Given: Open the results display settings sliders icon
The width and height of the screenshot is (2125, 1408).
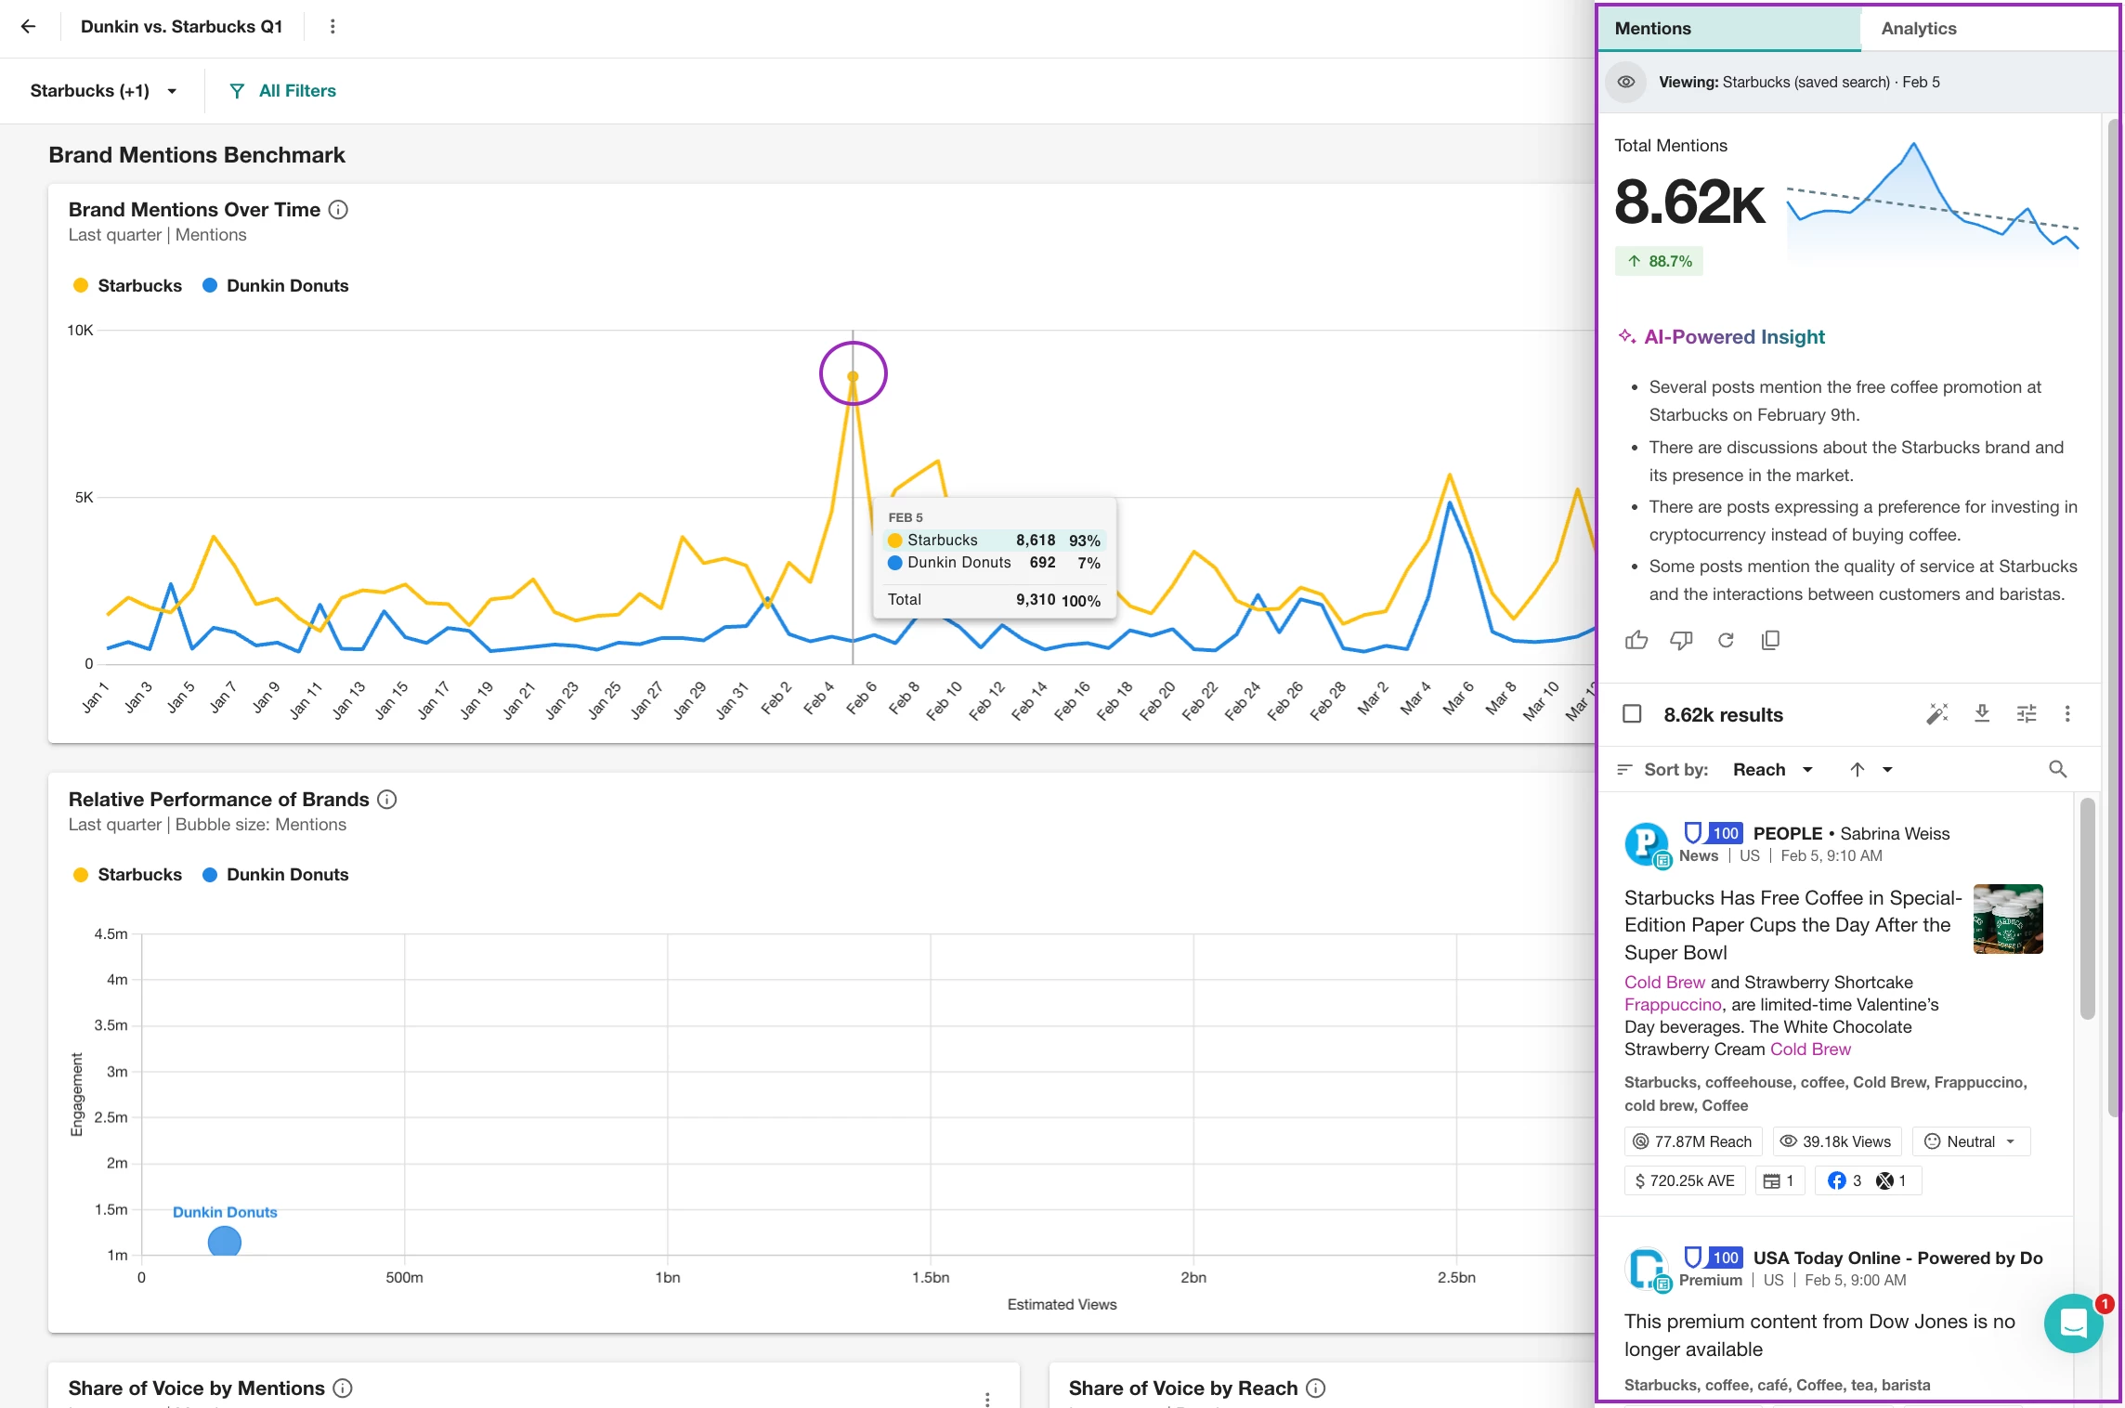Looking at the screenshot, I should click(x=2027, y=713).
